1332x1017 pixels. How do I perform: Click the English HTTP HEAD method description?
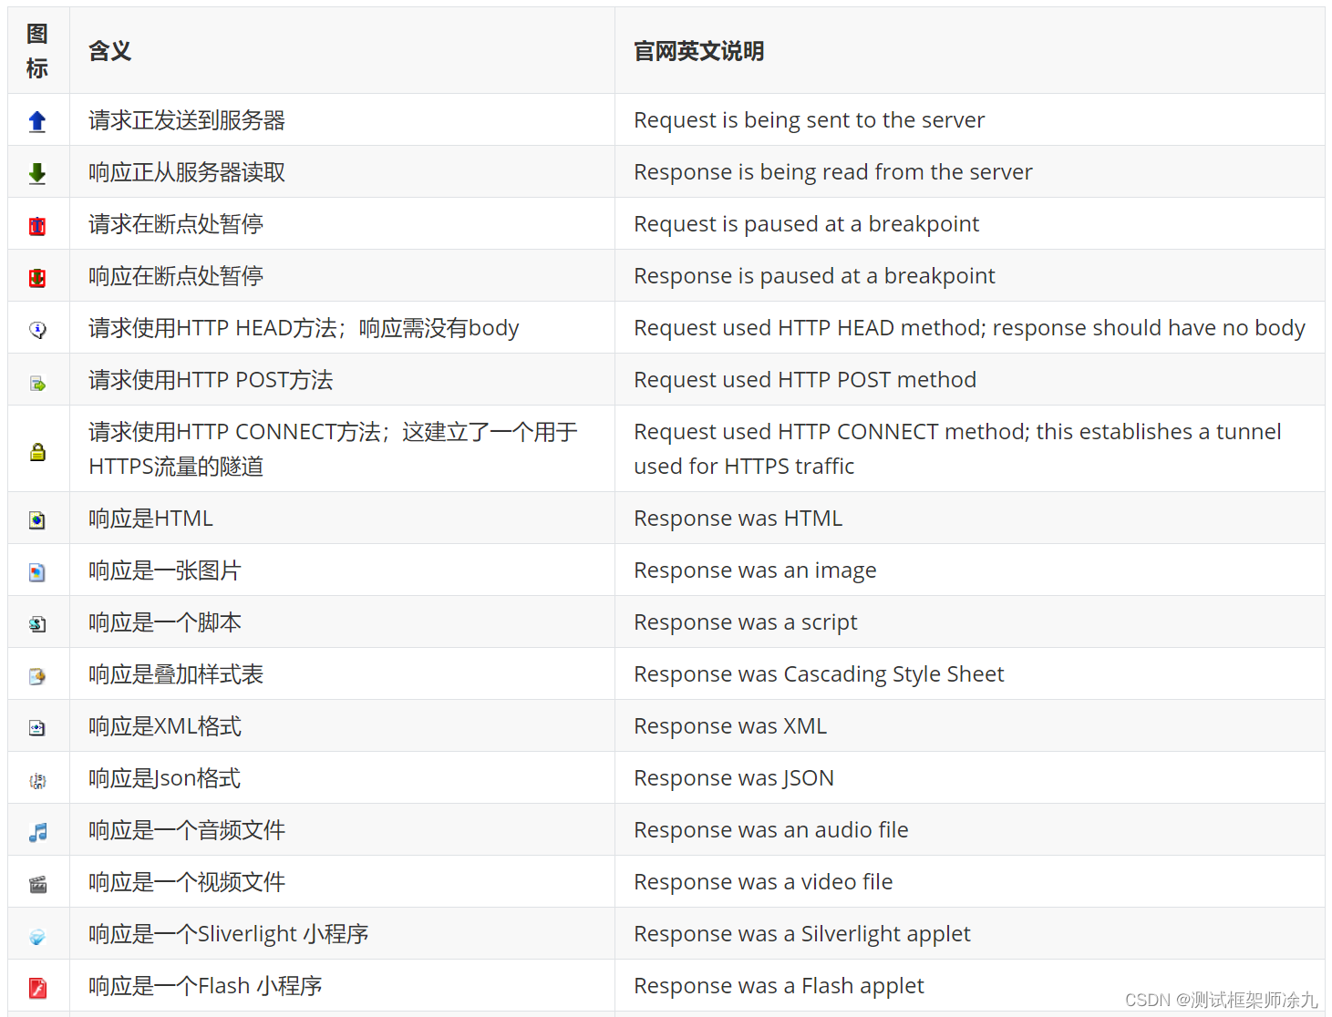pyautogui.click(x=970, y=328)
